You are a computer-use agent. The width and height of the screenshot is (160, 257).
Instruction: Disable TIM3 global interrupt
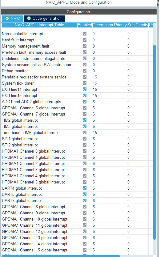click(x=85, y=126)
